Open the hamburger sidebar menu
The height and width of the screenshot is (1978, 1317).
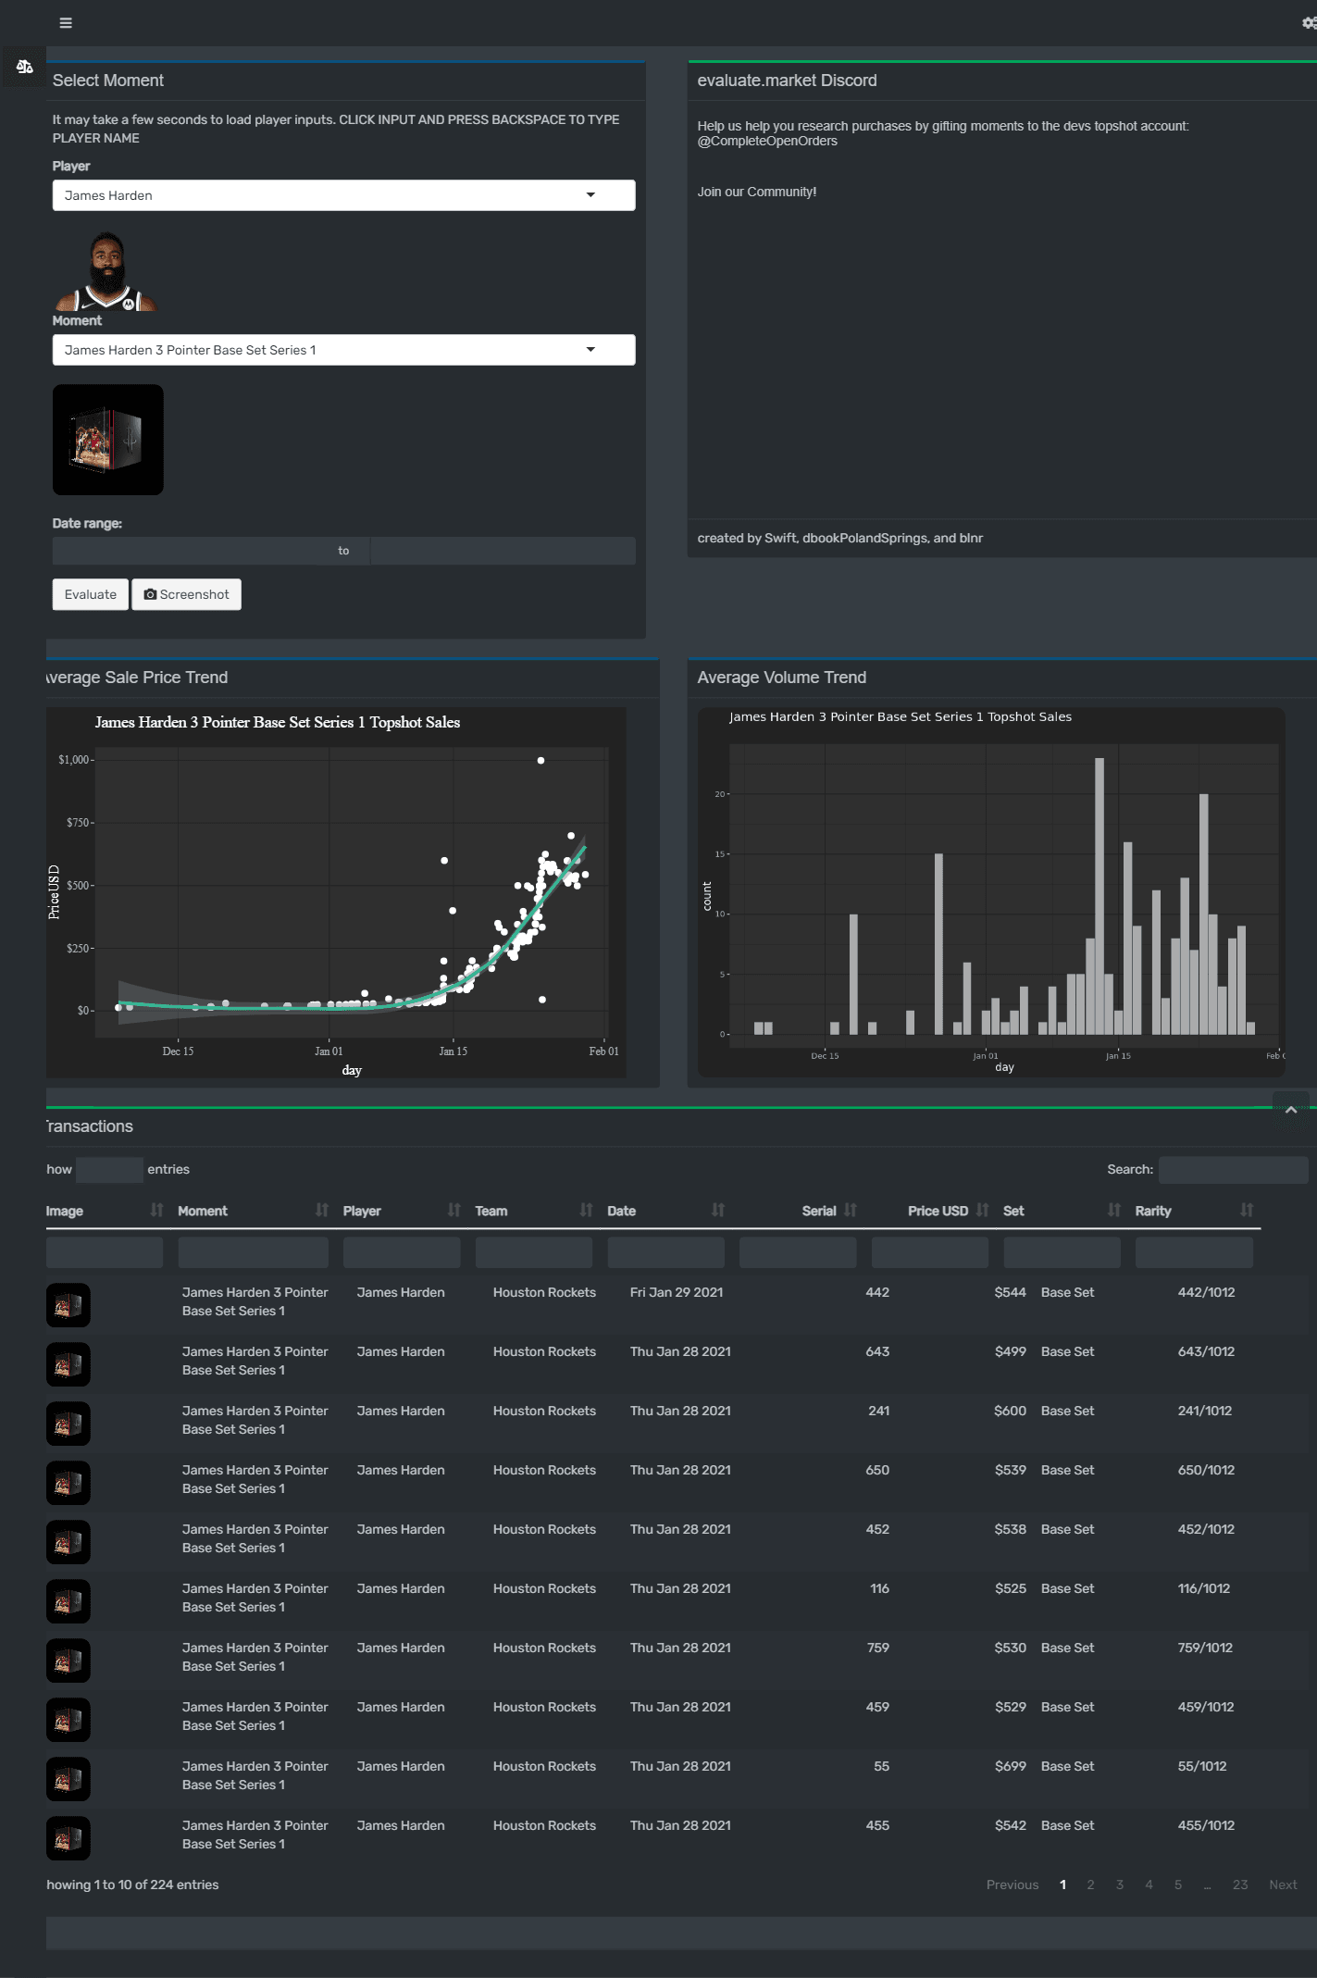[x=66, y=22]
